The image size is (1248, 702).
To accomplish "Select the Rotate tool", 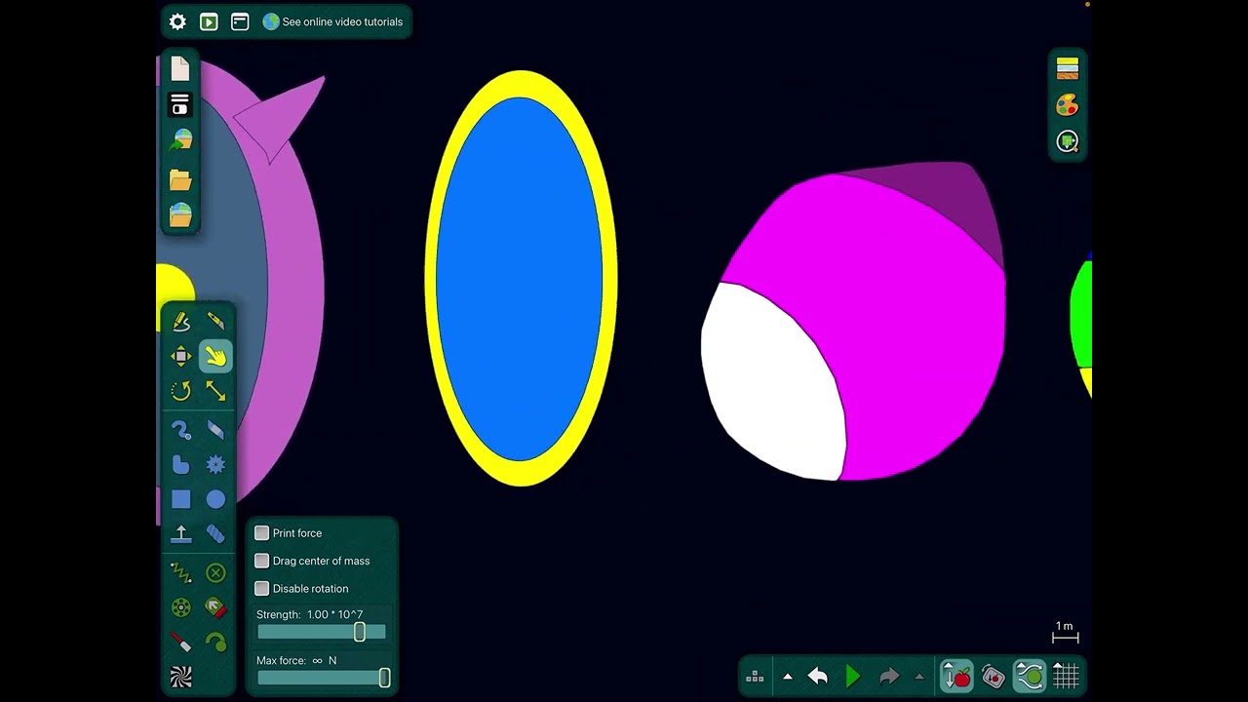I will click(181, 391).
